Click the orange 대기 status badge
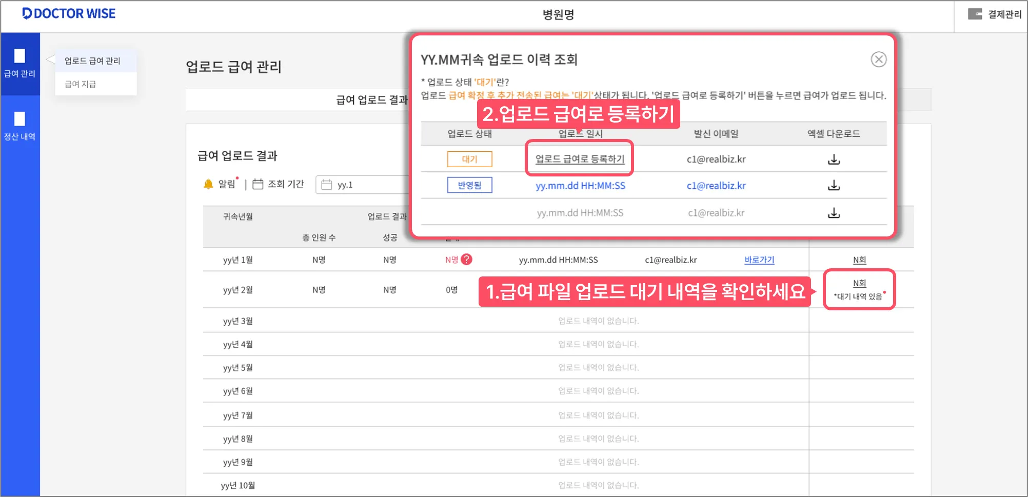Image resolution: width=1028 pixels, height=497 pixels. coord(469,159)
